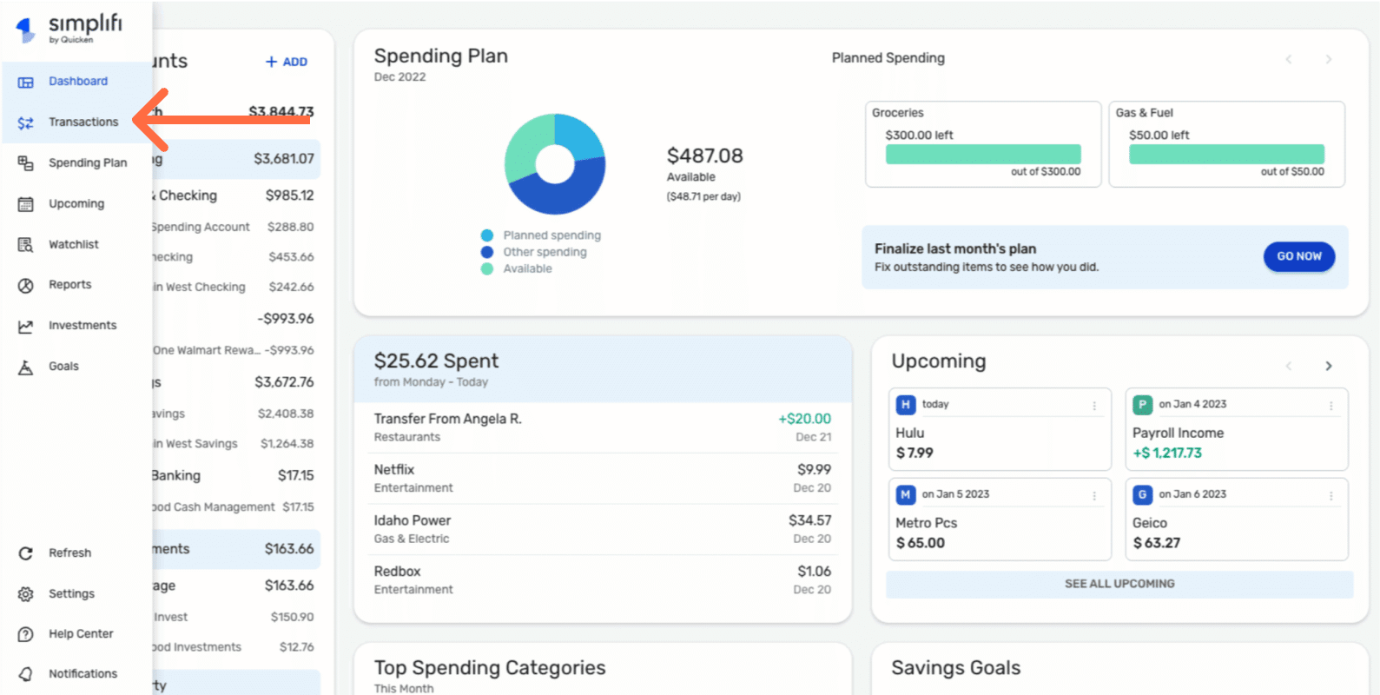The width and height of the screenshot is (1380, 695).
Task: Open Help Center label
Action: (x=81, y=634)
